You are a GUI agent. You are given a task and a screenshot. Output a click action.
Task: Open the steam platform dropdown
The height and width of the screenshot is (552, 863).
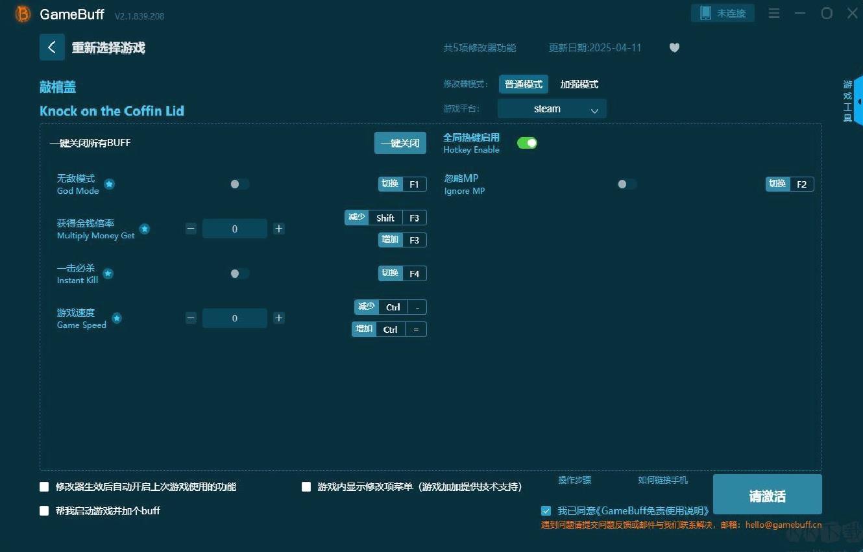tap(552, 109)
